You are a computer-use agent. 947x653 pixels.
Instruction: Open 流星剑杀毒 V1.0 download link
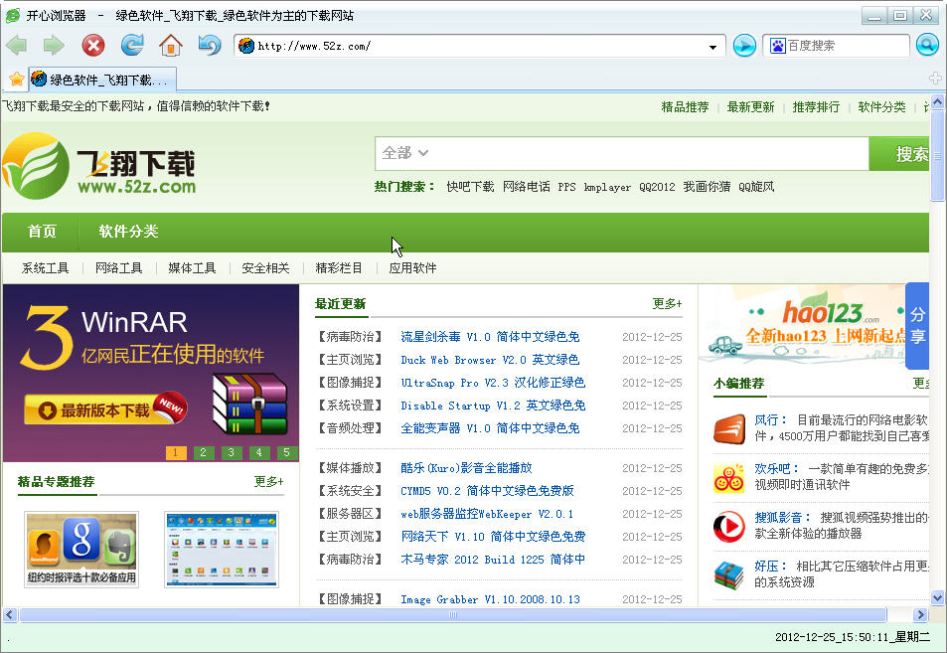490,337
